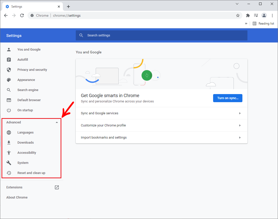This screenshot has width=278, height=219.
Task: Open Sync and Google services row
Action: 162,113
